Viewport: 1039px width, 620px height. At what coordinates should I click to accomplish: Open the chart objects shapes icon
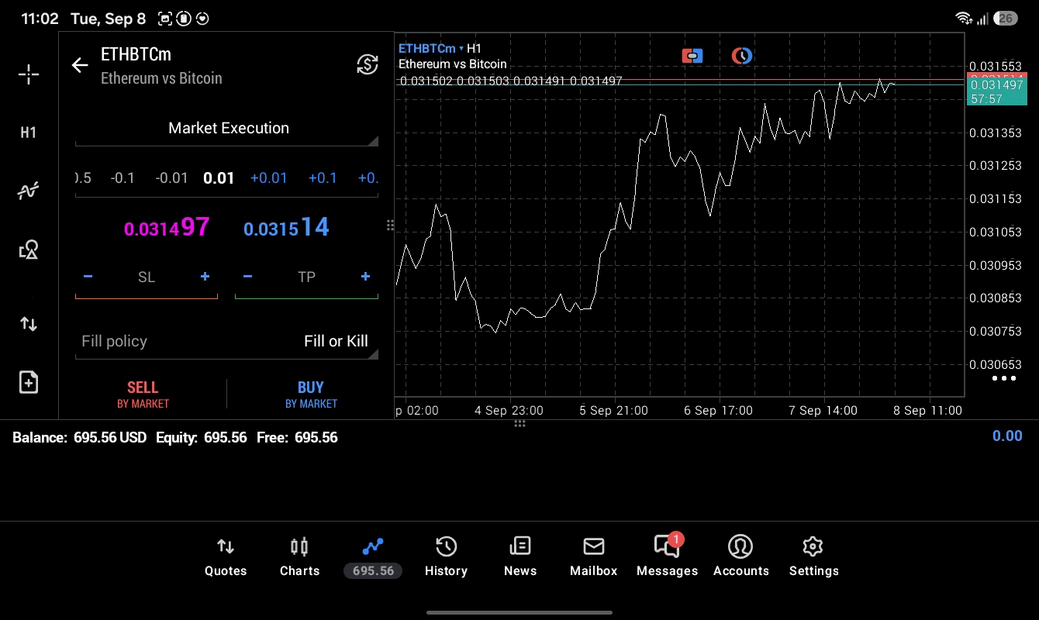29,250
